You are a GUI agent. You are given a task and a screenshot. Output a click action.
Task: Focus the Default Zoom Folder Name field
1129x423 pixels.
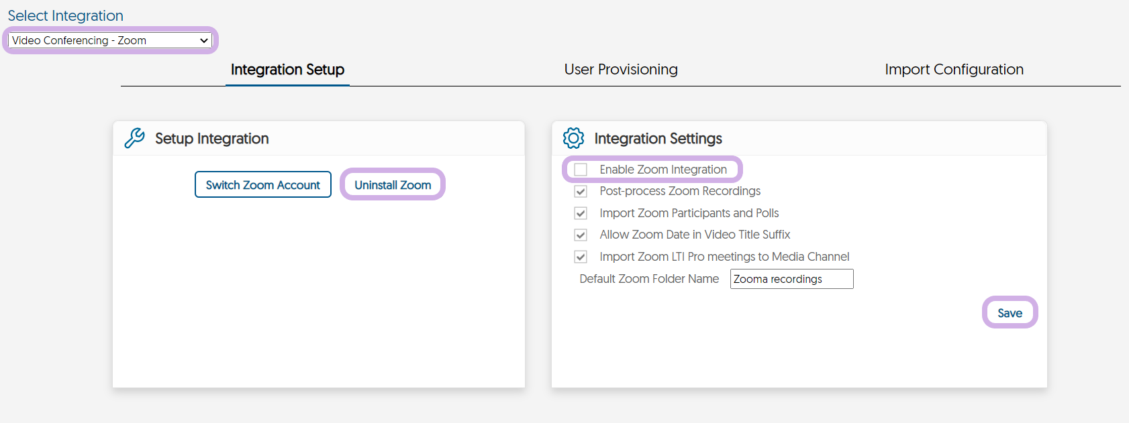(792, 279)
